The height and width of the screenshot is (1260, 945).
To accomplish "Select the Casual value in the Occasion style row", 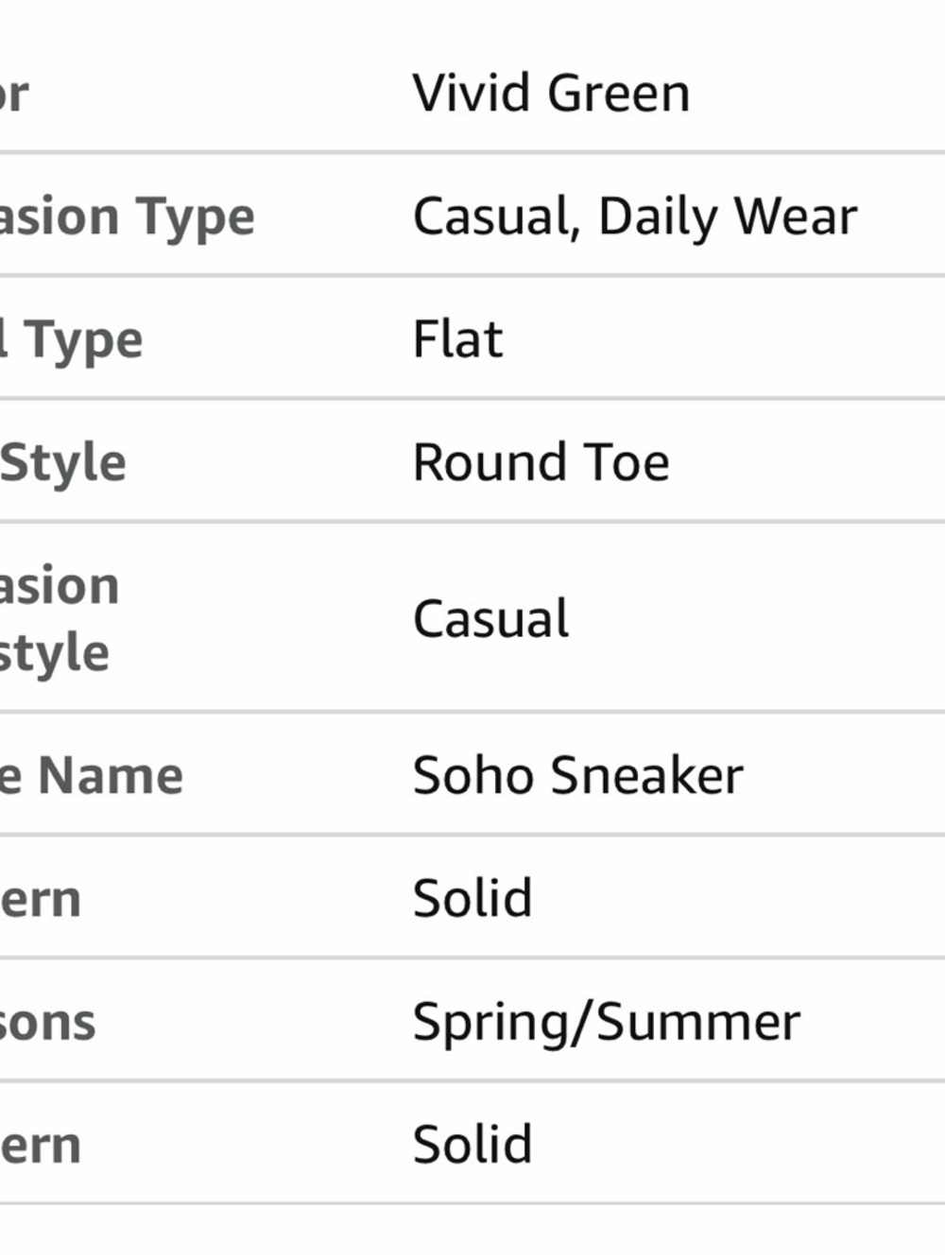I will click(490, 619).
